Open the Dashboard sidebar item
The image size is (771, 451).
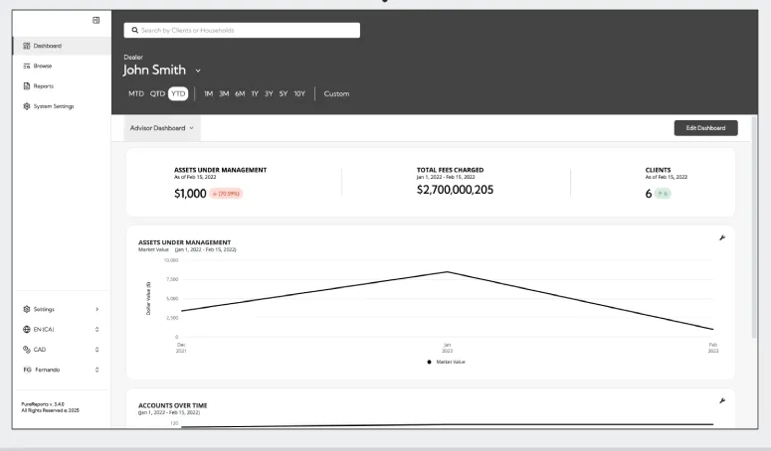click(x=62, y=46)
